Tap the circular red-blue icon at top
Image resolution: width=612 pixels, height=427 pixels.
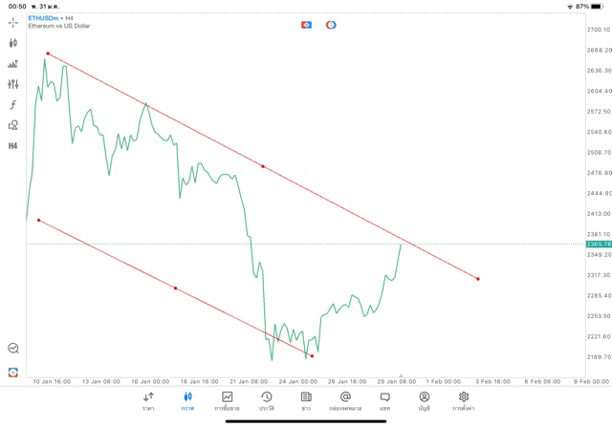[331, 24]
